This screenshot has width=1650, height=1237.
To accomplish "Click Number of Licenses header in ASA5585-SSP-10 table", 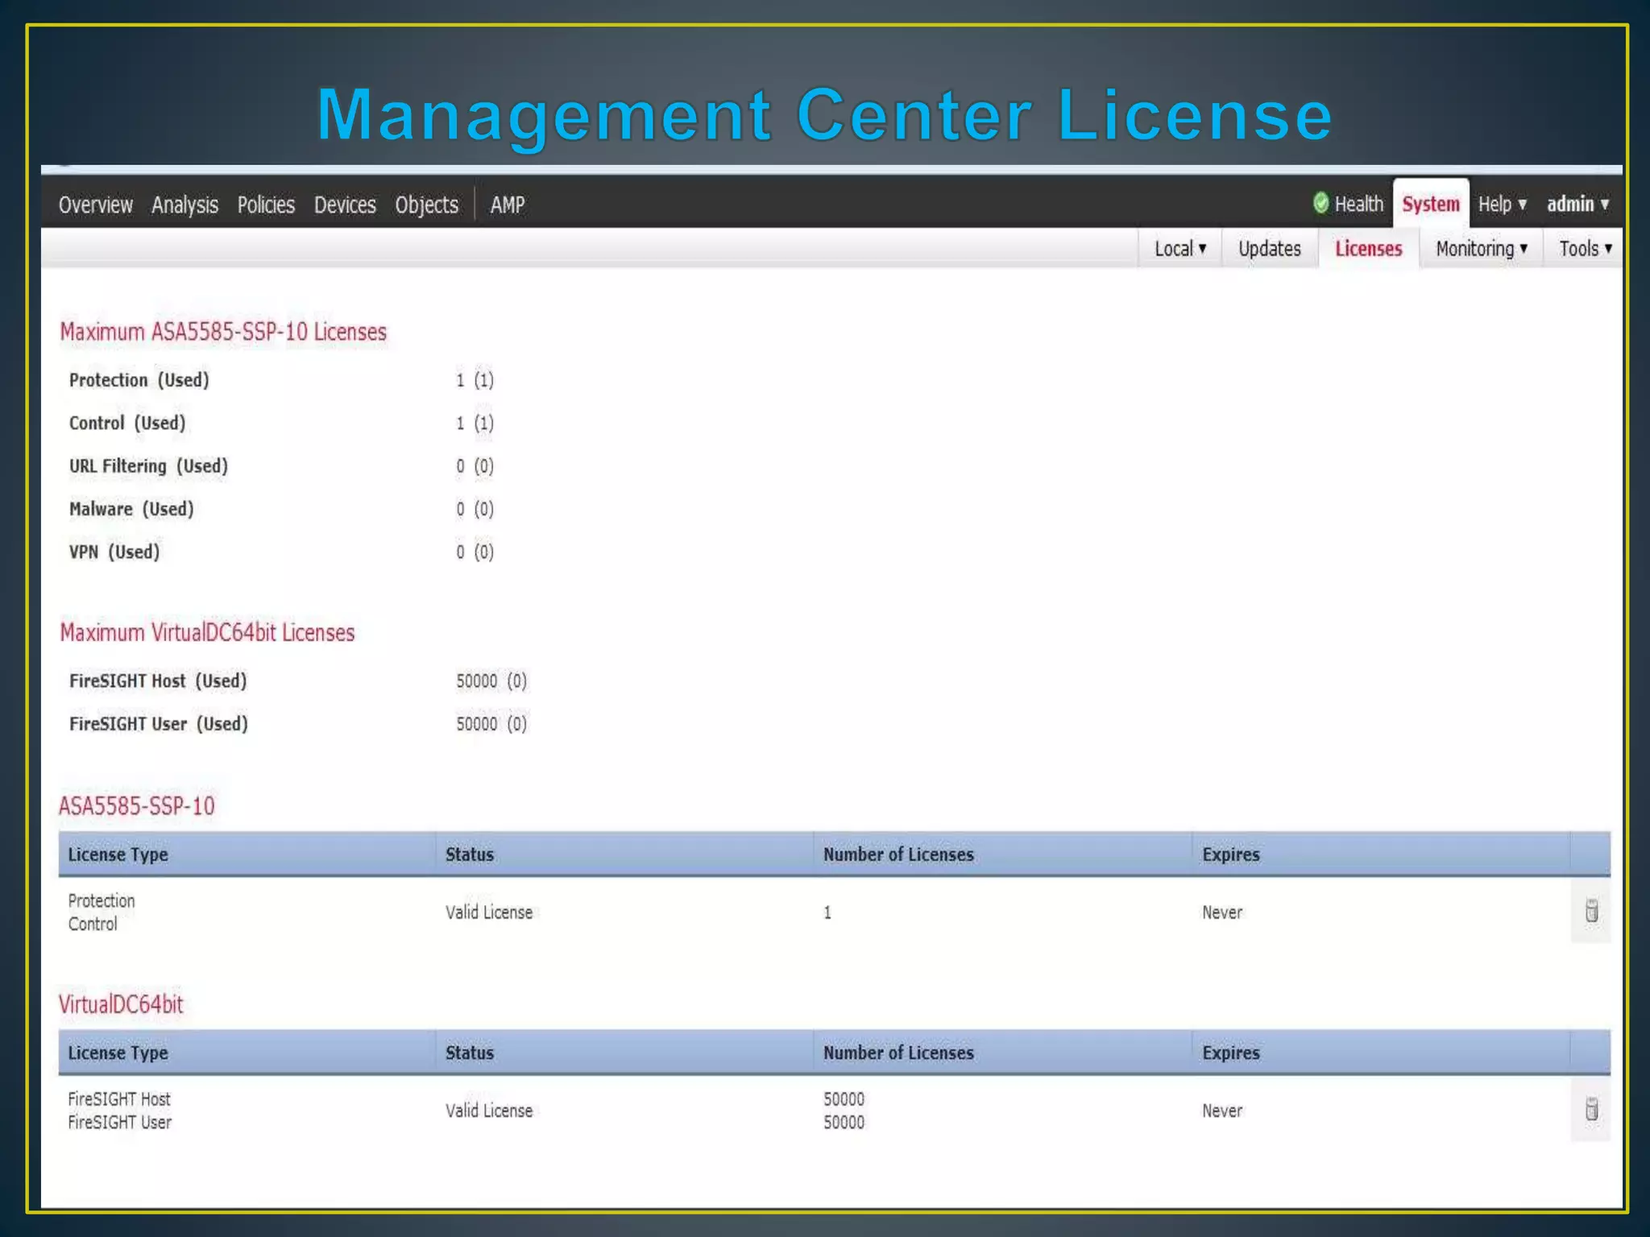I will pyautogui.click(x=898, y=854).
